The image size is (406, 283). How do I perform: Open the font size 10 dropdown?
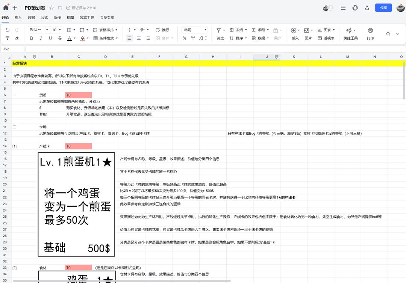[56, 30]
